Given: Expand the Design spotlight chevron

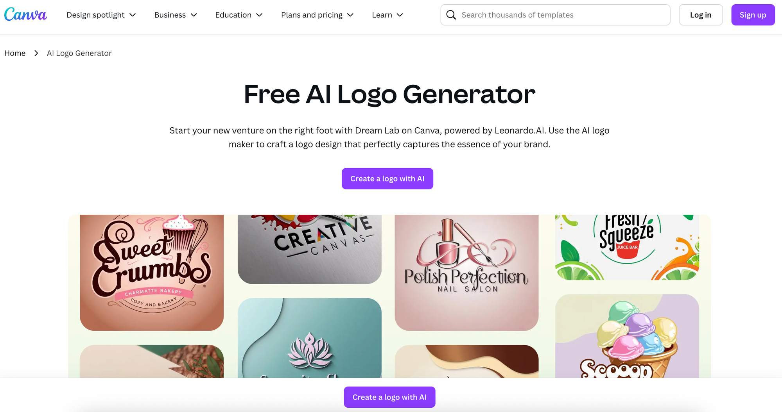Looking at the screenshot, I should pos(133,15).
